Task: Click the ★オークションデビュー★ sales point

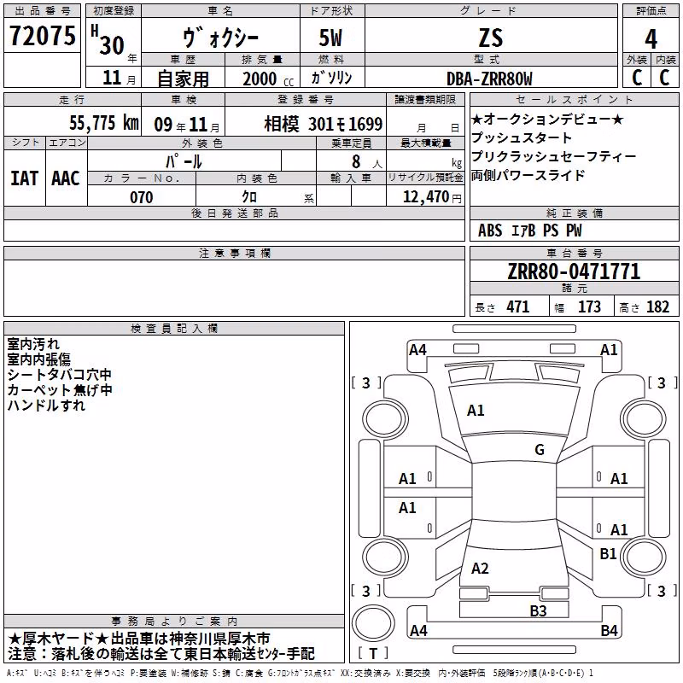Action: click(x=547, y=119)
